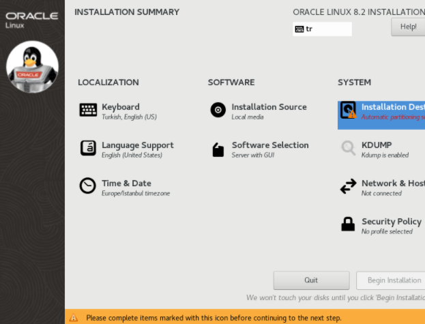425x324 pixels.
Task: Click the Installation Source disc icon
Action: (x=218, y=110)
